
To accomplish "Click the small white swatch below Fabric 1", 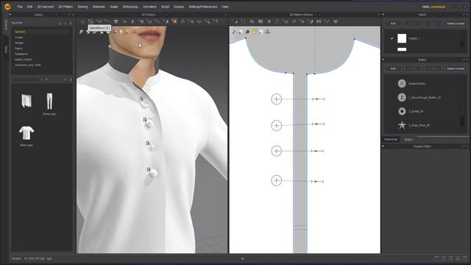I will tap(402, 49).
